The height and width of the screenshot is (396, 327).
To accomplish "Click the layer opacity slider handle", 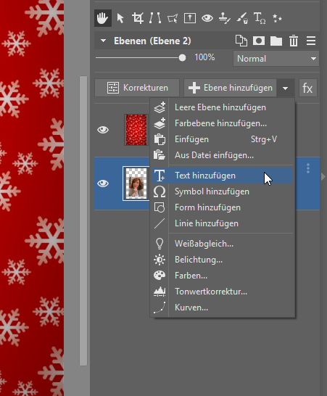I will (182, 58).
